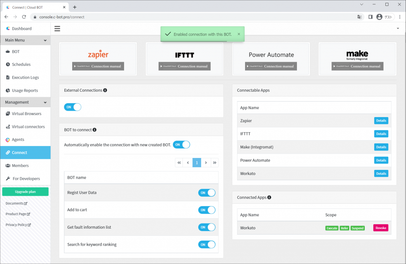Revoke the Workato connected app
406x264 pixels.
click(381, 228)
